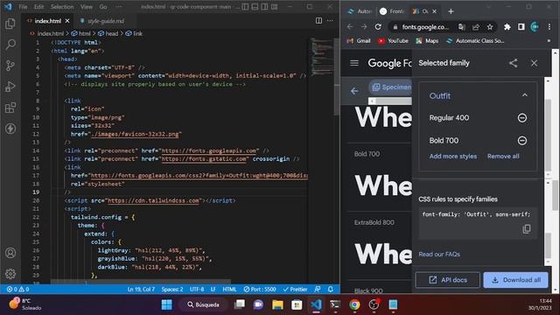Open the Extensions view in VS Code

pos(10,108)
